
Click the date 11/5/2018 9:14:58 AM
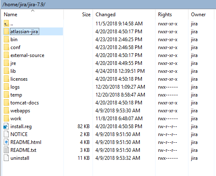coord(119,24)
